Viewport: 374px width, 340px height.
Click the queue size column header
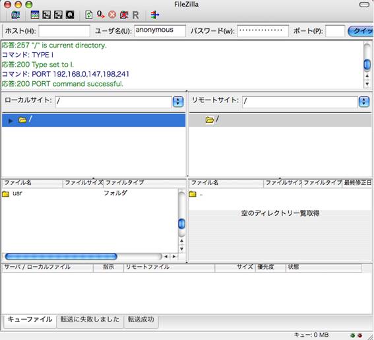(x=235, y=267)
